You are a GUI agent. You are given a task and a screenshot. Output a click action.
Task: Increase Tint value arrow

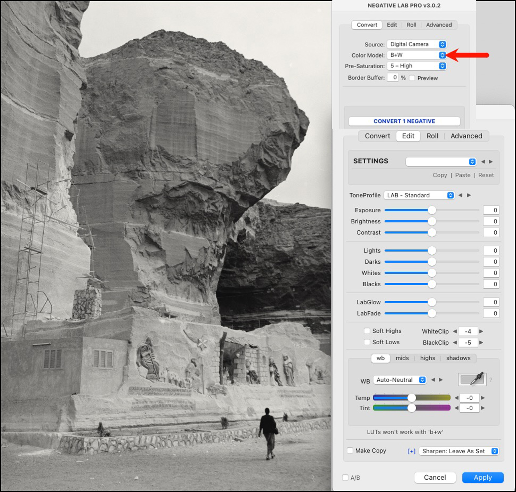483,408
